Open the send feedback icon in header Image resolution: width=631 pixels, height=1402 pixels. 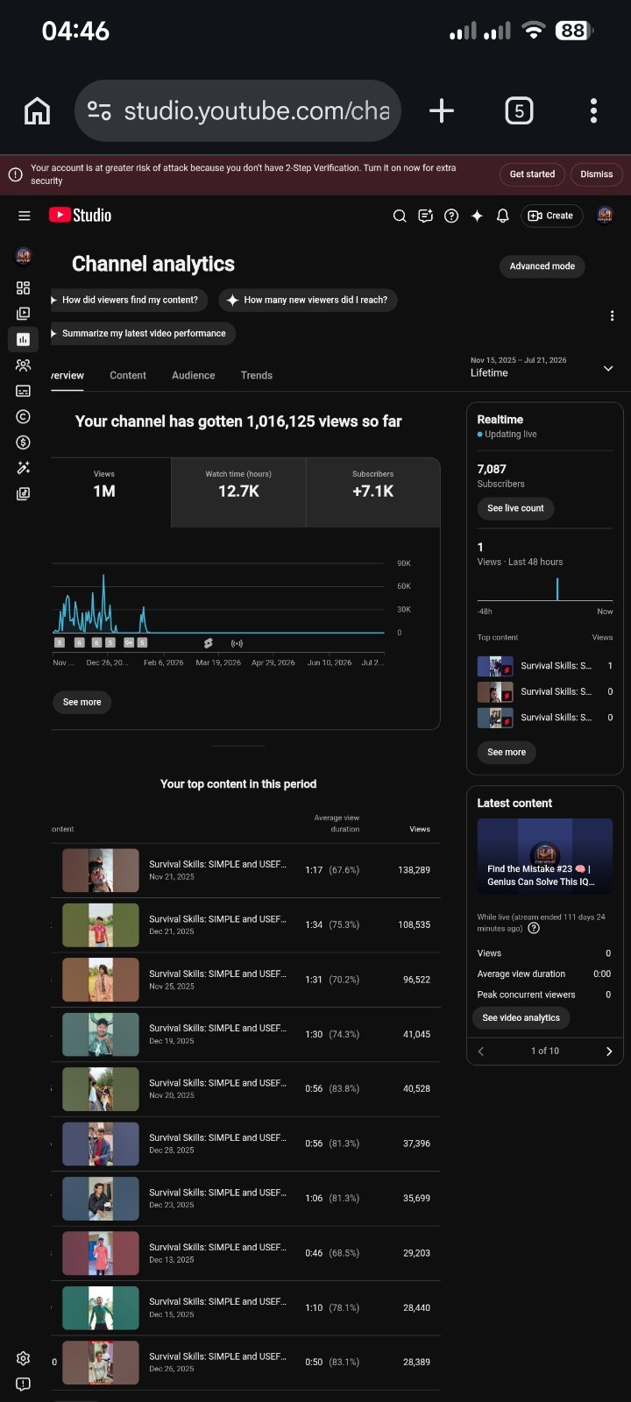coord(425,216)
